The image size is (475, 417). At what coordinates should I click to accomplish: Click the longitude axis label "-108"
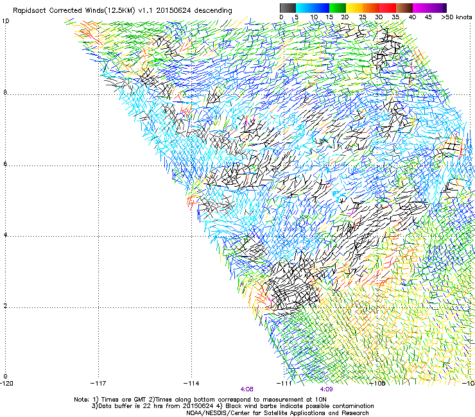(x=378, y=384)
